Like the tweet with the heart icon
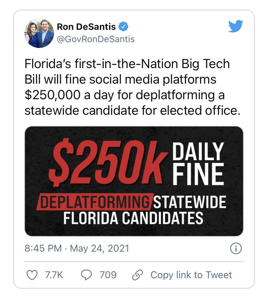The width and height of the screenshot is (268, 297). pyautogui.click(x=31, y=275)
